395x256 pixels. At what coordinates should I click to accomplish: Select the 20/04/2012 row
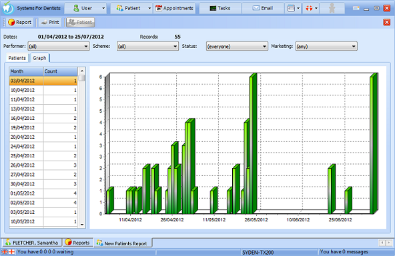43,137
